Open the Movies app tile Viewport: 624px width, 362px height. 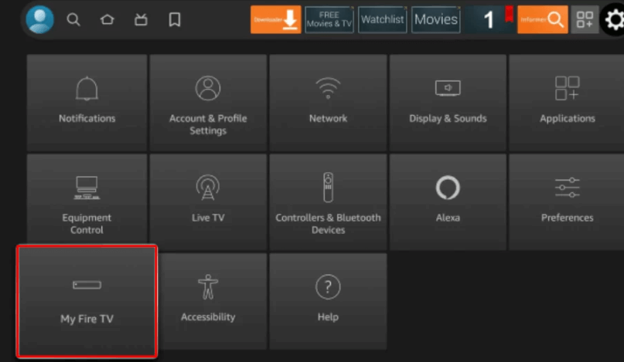pyautogui.click(x=436, y=19)
